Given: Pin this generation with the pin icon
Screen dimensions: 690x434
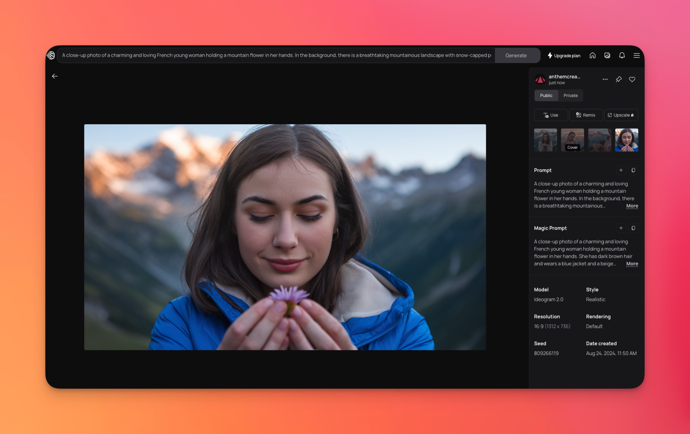Looking at the screenshot, I should 618,79.
